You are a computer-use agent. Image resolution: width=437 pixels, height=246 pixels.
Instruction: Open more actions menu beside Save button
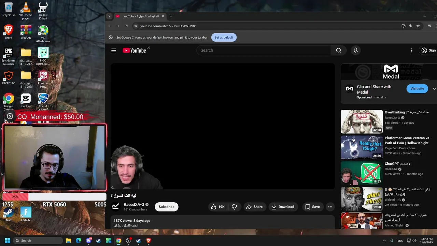point(330,207)
